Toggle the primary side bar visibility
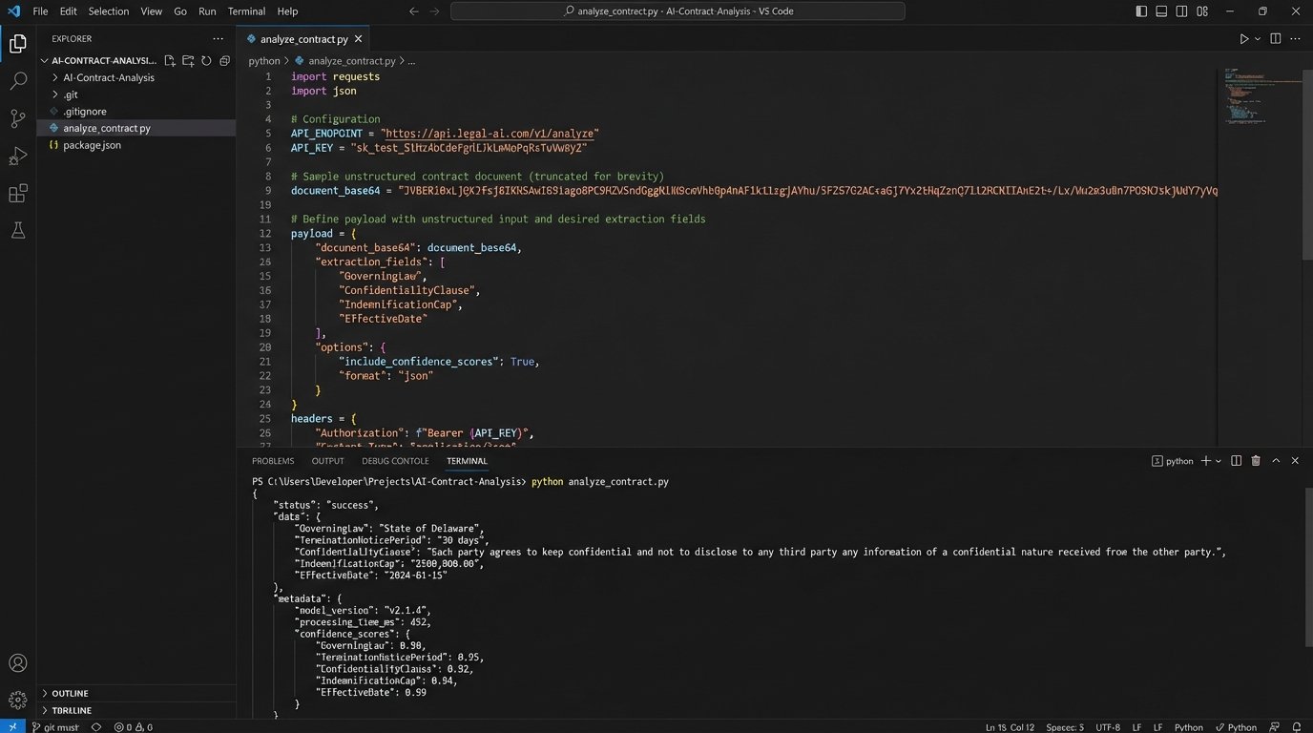This screenshot has height=733, width=1313. (x=1141, y=11)
